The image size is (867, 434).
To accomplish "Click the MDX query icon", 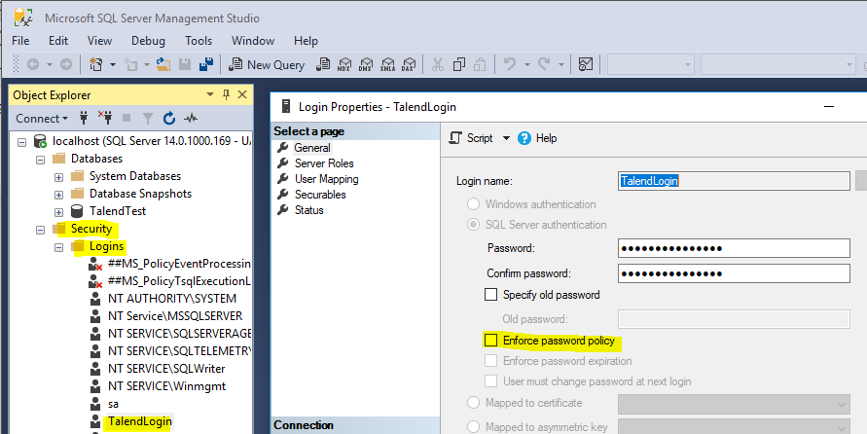I will (x=344, y=64).
